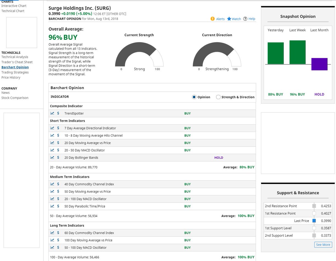Open chart icon for 100 Day Moving Average vs Price
This screenshot has width=336, height=261.
(x=52, y=240)
